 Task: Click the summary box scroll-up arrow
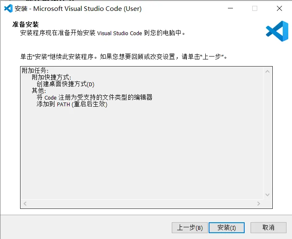pos(267,72)
